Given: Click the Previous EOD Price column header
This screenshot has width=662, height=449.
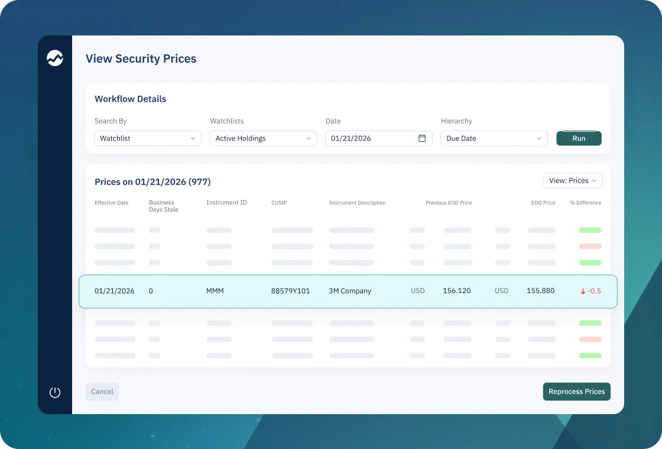Looking at the screenshot, I should [x=449, y=203].
